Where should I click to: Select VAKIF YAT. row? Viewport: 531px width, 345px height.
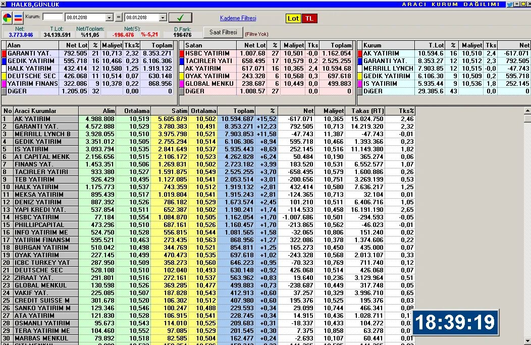(208, 293)
